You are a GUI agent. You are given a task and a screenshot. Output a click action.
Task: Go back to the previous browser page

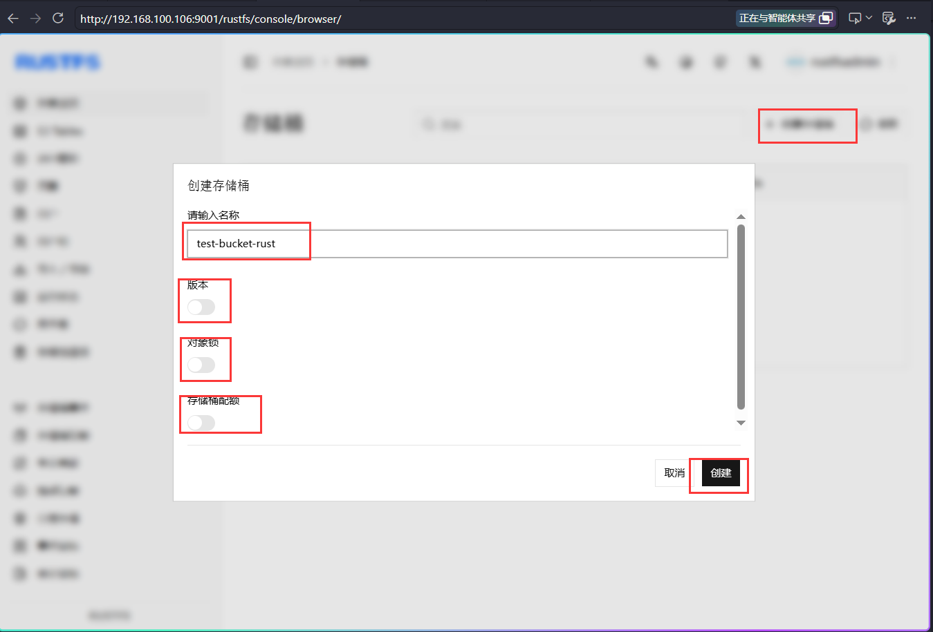coord(13,19)
